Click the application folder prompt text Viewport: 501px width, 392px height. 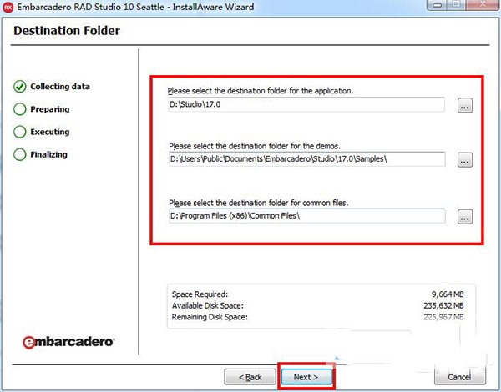click(261, 91)
